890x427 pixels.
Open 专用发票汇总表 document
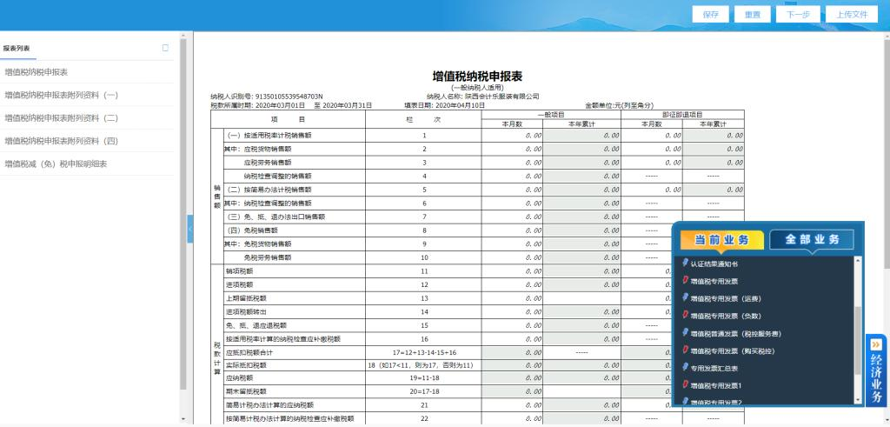click(x=714, y=369)
